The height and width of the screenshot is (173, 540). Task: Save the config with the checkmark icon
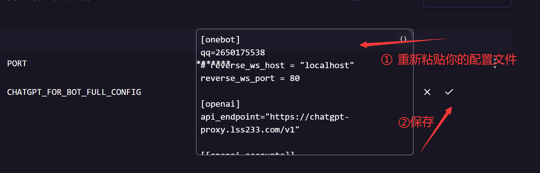[x=449, y=92]
